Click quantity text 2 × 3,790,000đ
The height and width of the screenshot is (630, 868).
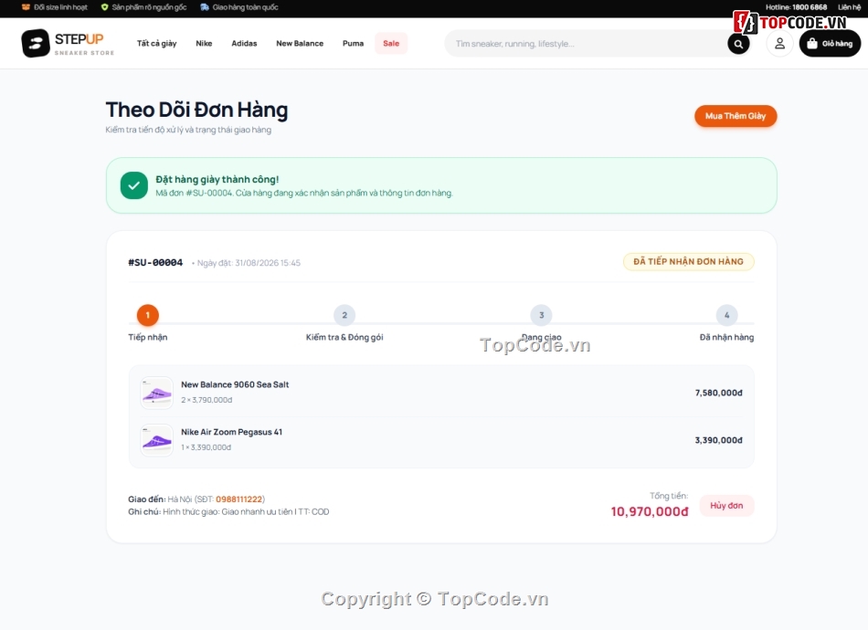[206, 400]
